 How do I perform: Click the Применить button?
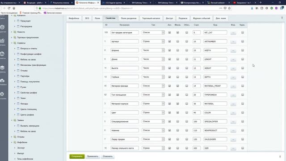click(x=93, y=157)
